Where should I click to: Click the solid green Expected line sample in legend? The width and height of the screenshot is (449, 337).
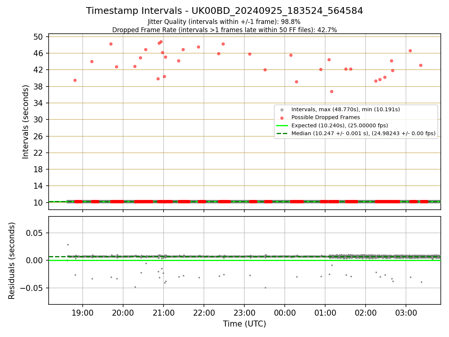pos(282,125)
